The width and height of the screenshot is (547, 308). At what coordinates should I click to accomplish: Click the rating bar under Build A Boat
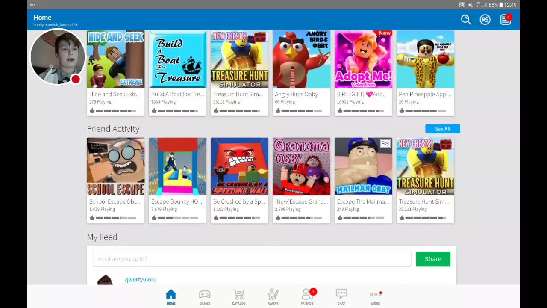click(x=178, y=111)
